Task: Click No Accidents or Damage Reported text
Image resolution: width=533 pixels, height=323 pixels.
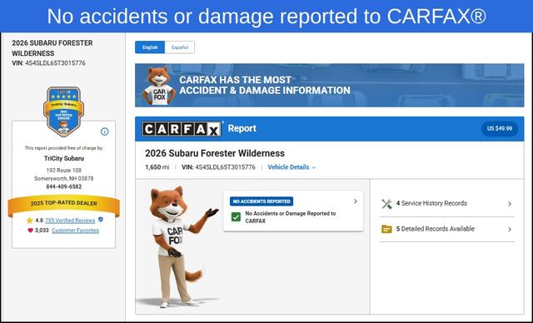Action: 291,217
